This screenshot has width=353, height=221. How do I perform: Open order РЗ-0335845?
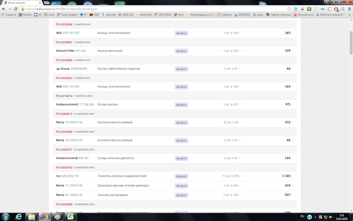pyautogui.click(x=64, y=60)
